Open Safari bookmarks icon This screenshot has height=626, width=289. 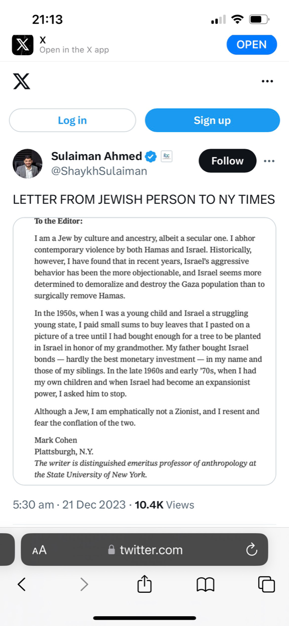tap(205, 584)
